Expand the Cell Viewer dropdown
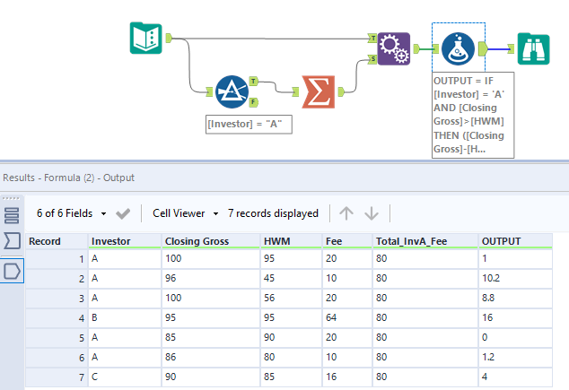The height and width of the screenshot is (390, 569). (x=186, y=213)
